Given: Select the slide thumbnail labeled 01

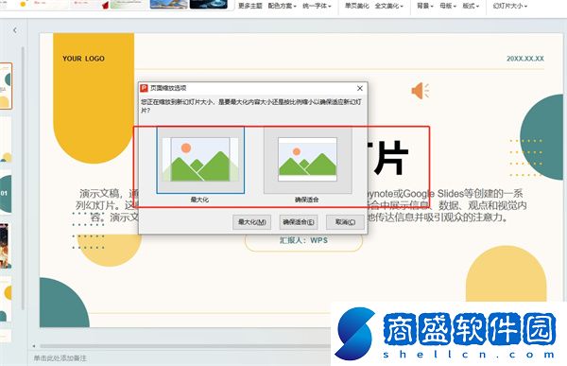Looking at the screenshot, I should click(6, 194).
